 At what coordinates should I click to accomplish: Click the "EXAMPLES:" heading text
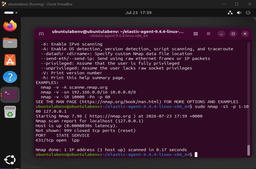pyautogui.click(x=47, y=83)
